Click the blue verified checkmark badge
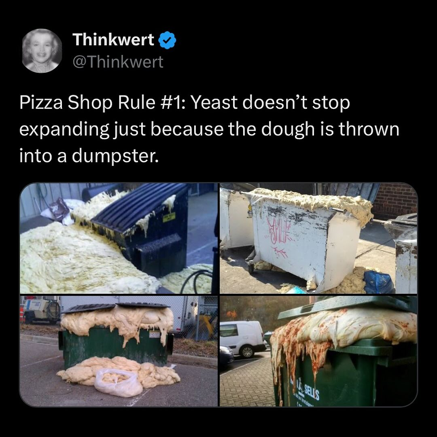 [167, 40]
